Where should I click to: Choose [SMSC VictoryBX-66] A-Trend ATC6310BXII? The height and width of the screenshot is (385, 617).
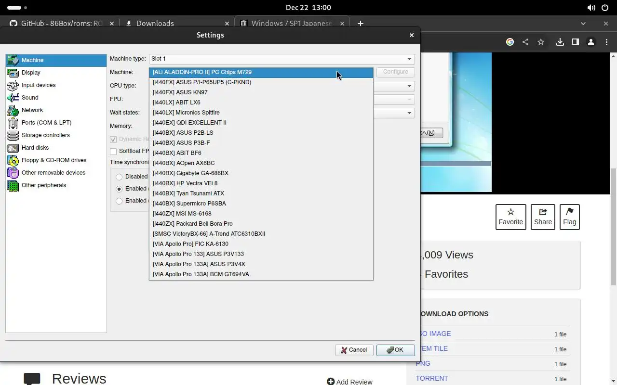[x=261, y=234]
